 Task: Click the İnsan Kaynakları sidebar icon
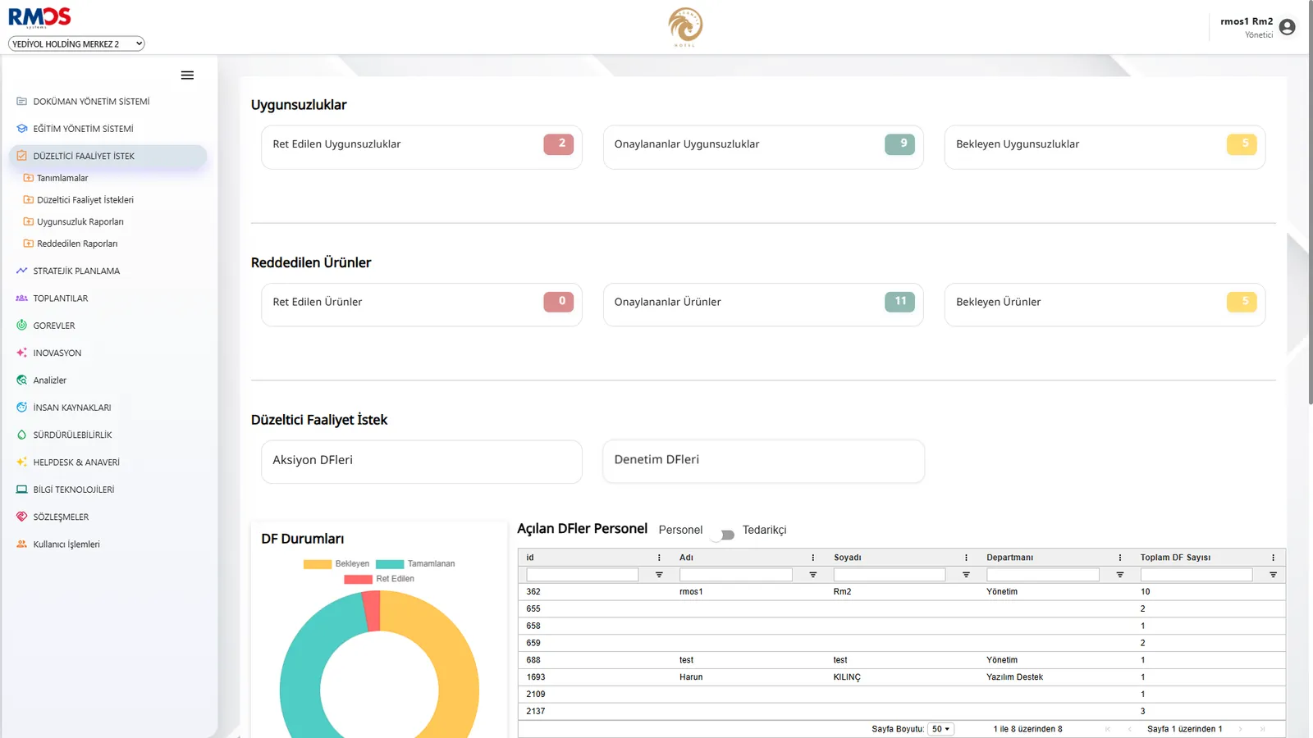click(22, 408)
